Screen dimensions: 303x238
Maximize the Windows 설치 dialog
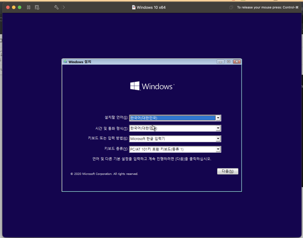point(229,62)
